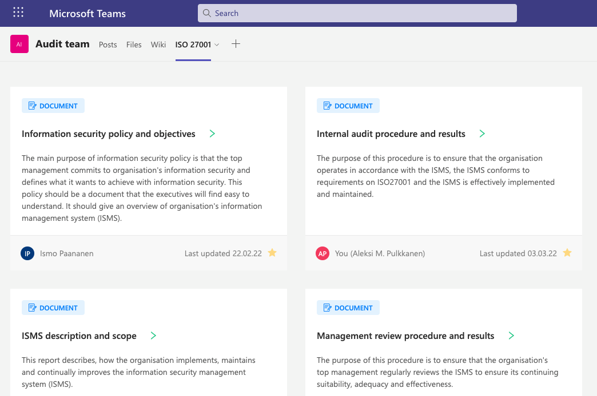Click document icon on Information security policy card

tap(33, 106)
